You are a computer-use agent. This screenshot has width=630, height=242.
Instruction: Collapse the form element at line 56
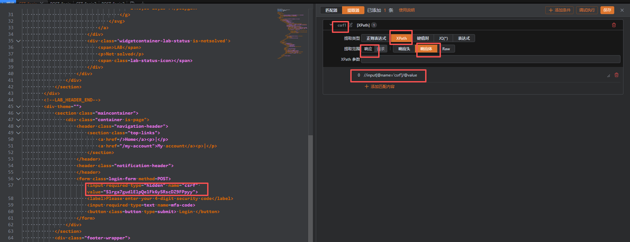coord(18,179)
